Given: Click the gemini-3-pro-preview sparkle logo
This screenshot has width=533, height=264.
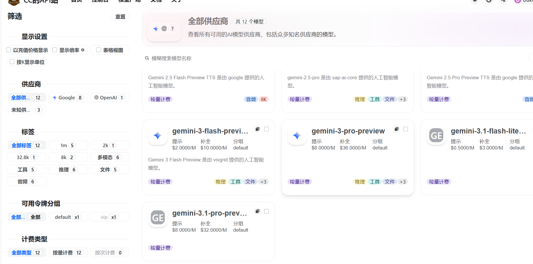Looking at the screenshot, I should coord(297,135).
